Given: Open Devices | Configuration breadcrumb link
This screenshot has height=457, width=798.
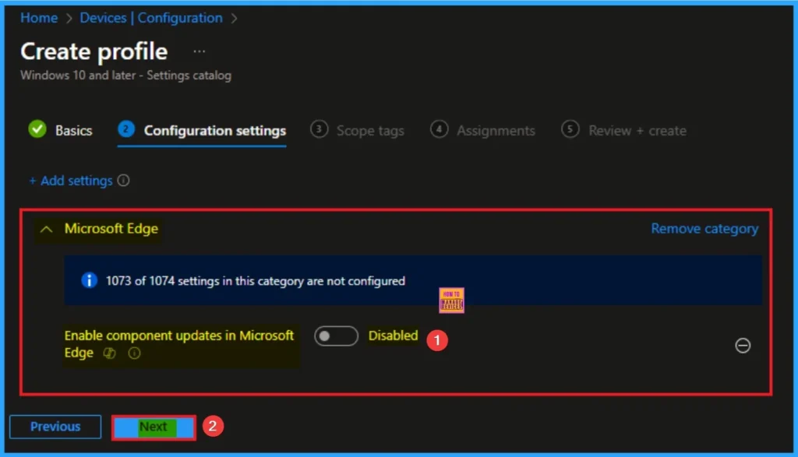Looking at the screenshot, I should 151,18.
